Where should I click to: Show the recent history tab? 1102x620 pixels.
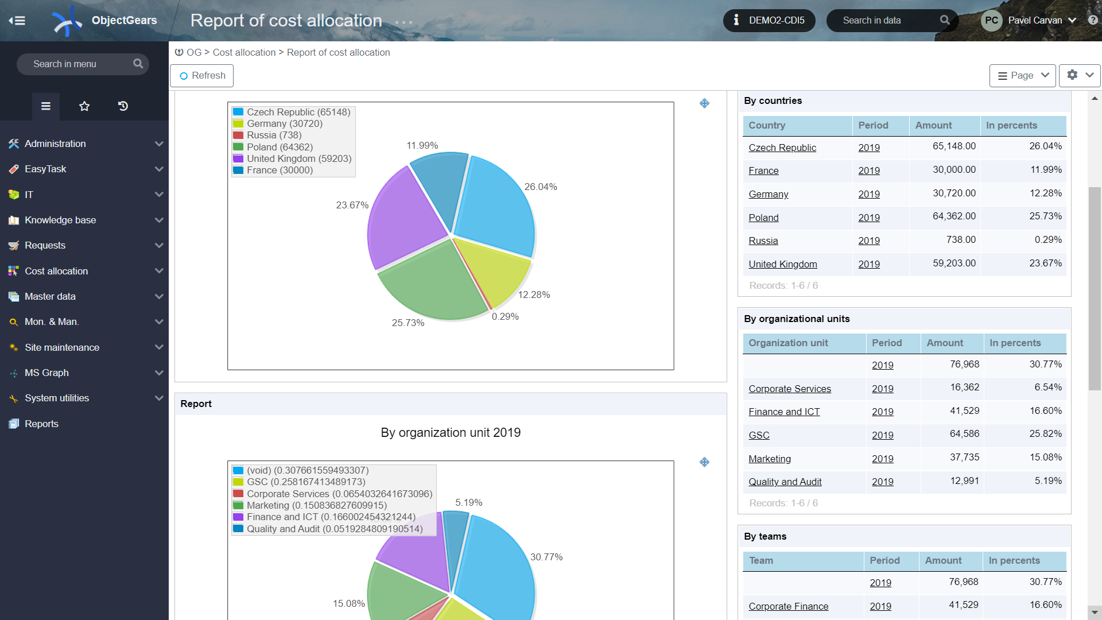[x=123, y=106]
